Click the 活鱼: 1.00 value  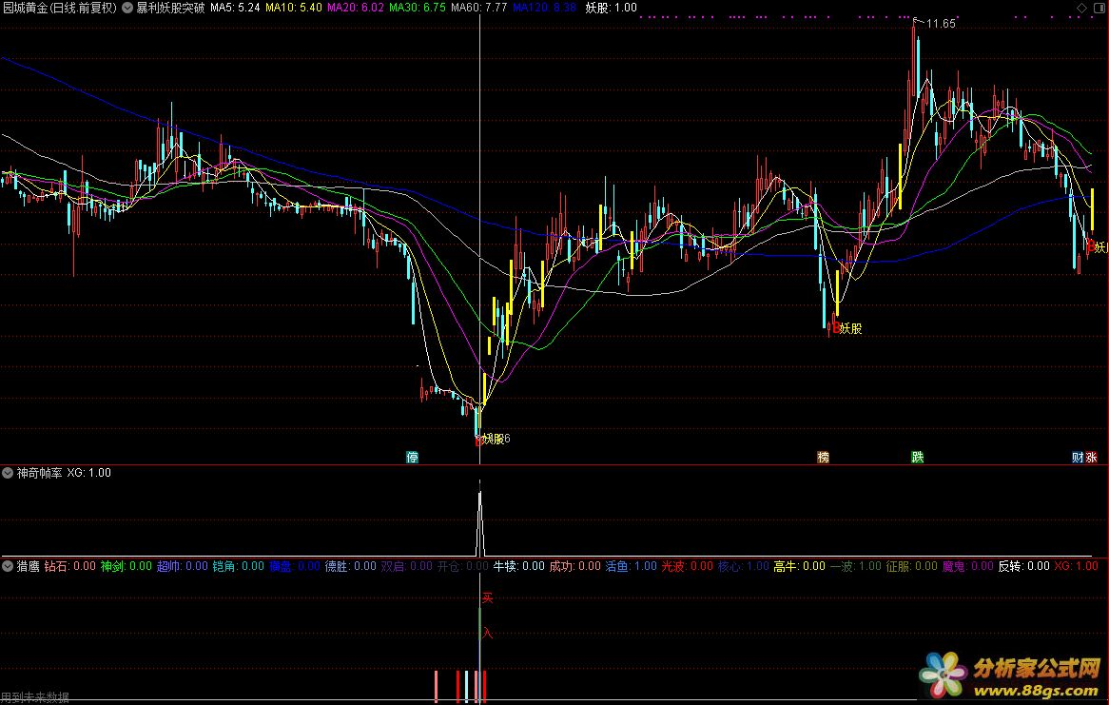(631, 565)
